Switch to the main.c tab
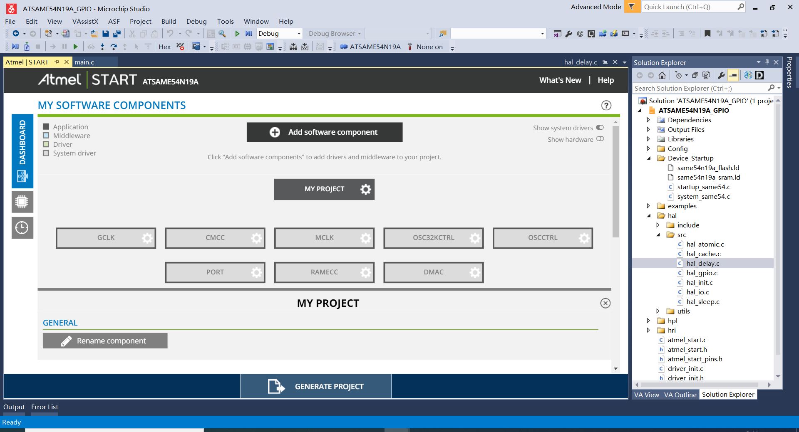Screen dimensions: 799x432 click(x=84, y=62)
